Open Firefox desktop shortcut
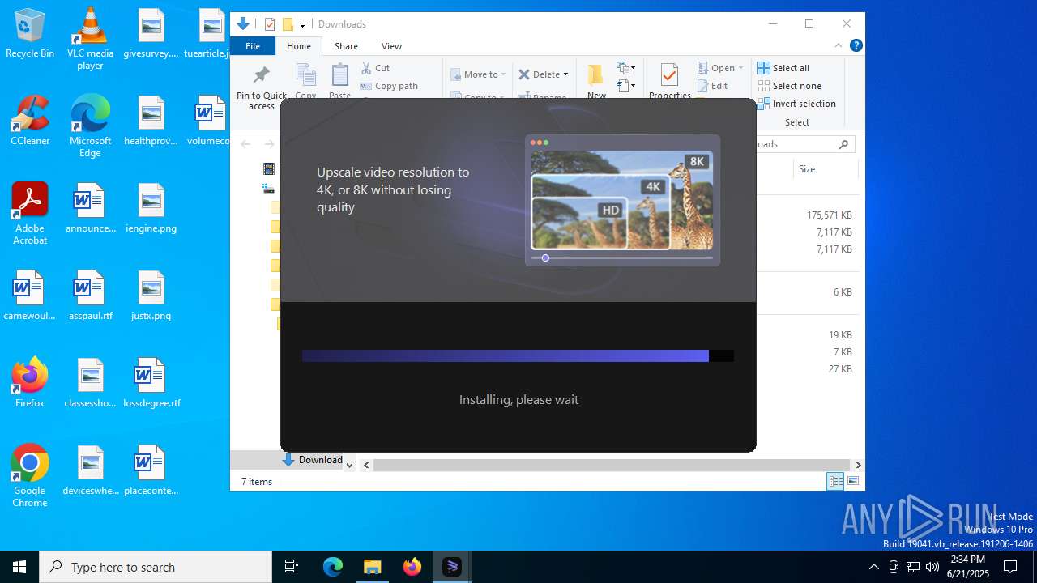 (30, 383)
